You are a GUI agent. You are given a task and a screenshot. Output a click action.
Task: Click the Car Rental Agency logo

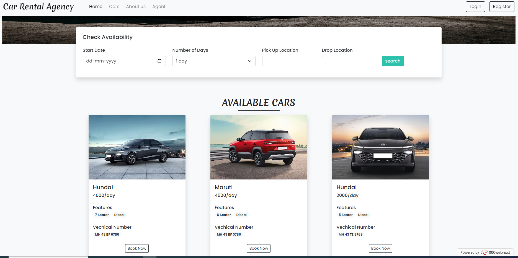pyautogui.click(x=38, y=7)
